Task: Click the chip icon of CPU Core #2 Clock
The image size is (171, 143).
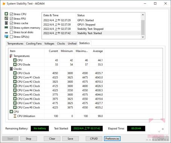Action: 15,81
